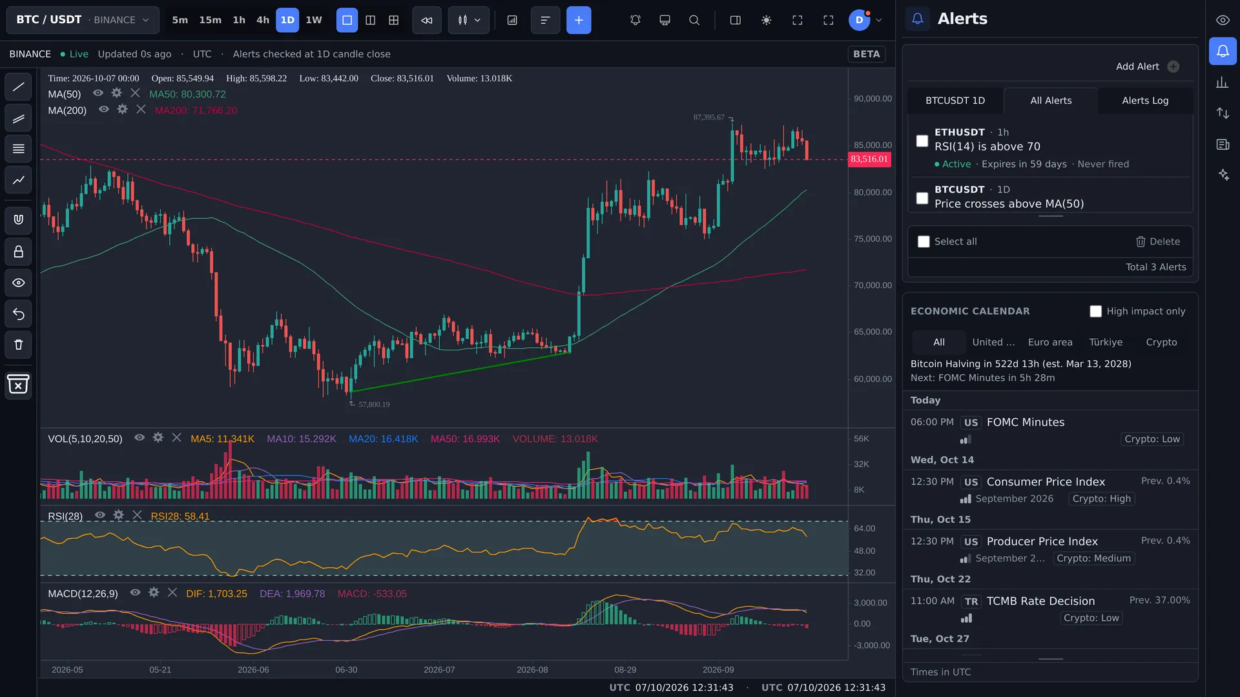Filter calendar by Euro area
The width and height of the screenshot is (1240, 697).
[1050, 342]
